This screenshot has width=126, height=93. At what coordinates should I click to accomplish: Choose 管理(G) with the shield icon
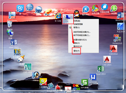[x=83, y=28]
